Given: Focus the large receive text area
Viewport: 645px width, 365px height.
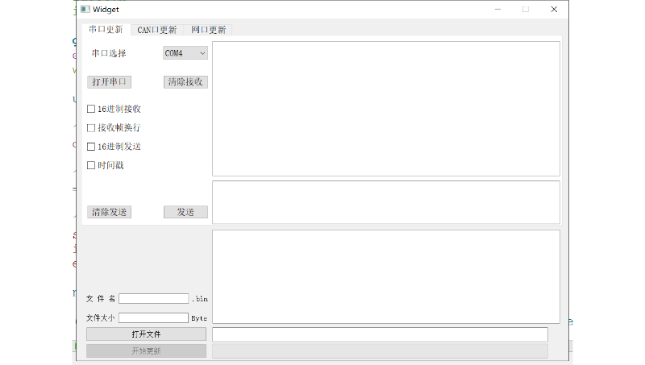Looking at the screenshot, I should click(386, 109).
